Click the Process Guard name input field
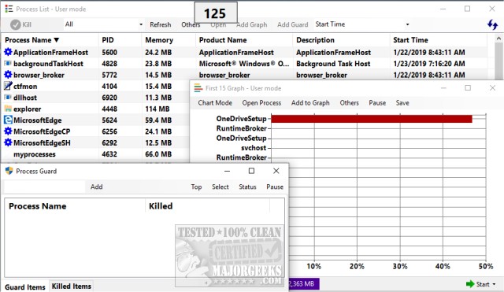 click(44, 187)
